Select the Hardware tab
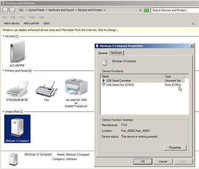The image size is (199, 169). click(x=116, y=53)
